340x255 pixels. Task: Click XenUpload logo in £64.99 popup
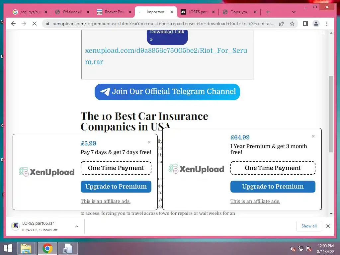[197, 169]
